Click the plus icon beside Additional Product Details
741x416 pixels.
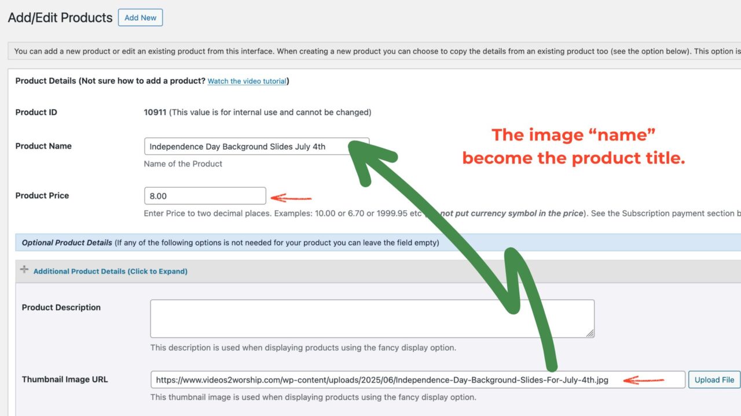(24, 270)
